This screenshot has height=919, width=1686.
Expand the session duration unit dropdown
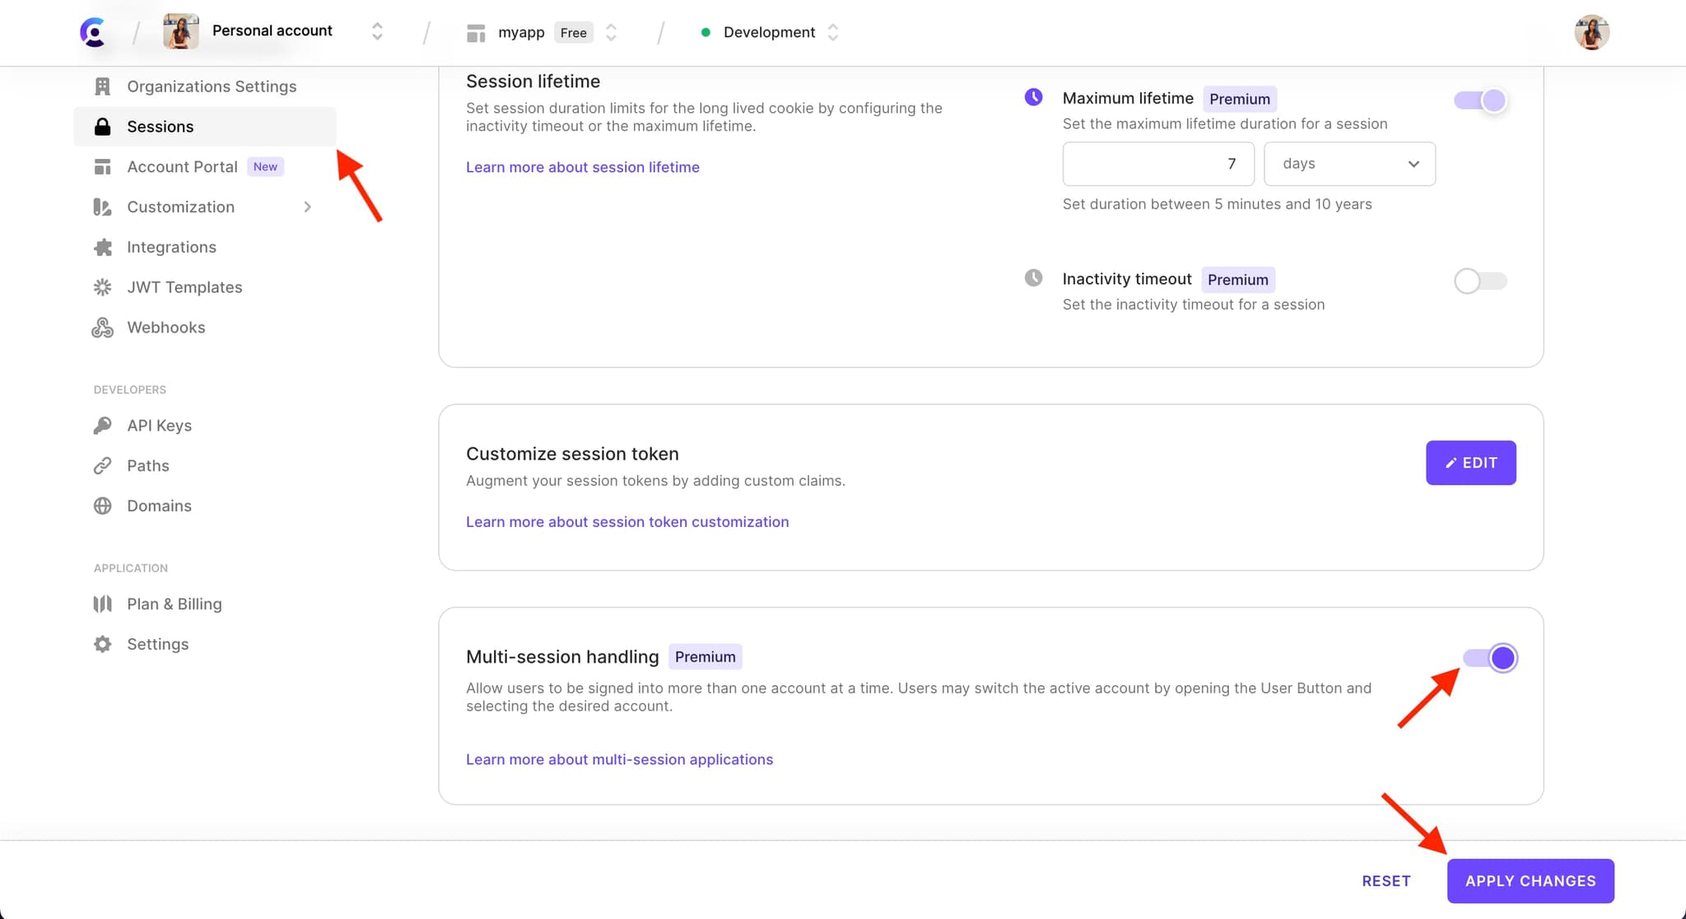pos(1349,163)
